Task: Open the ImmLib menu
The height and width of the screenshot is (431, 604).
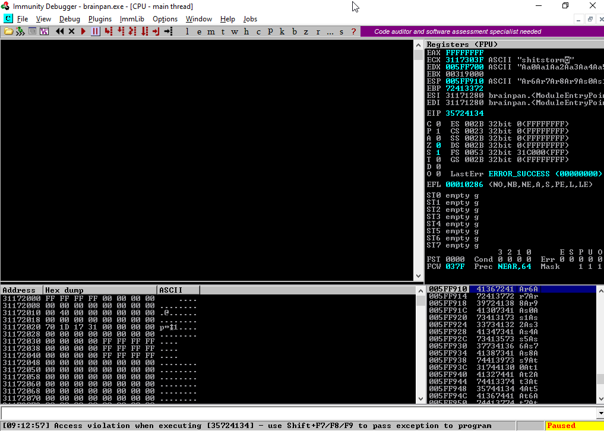Action: coord(132,19)
